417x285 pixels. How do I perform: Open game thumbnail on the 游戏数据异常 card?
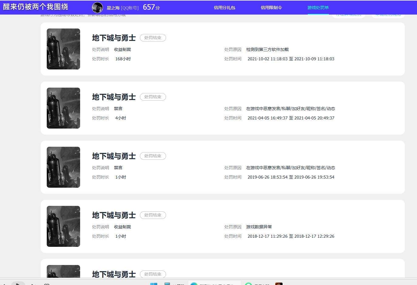pos(63,226)
